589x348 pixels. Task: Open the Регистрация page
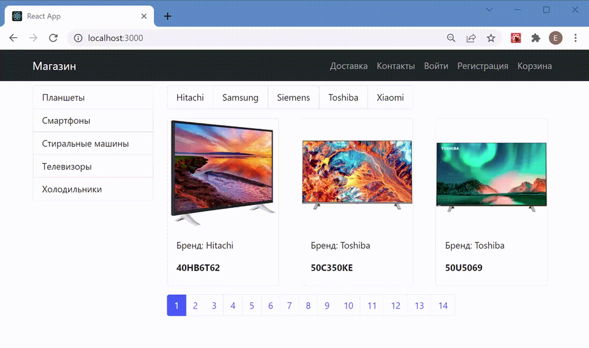point(483,66)
